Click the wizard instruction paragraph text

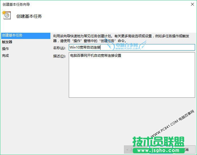point(122,38)
